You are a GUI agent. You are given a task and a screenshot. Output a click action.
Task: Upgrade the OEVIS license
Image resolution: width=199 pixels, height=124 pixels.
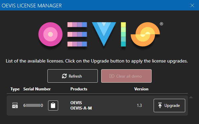point(169,106)
